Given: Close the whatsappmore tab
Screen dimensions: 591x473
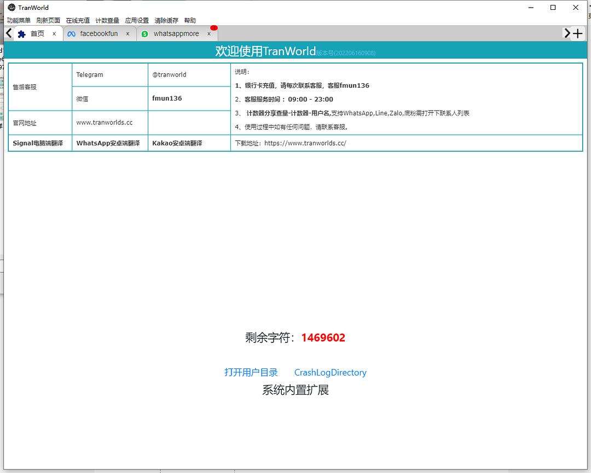Looking at the screenshot, I should point(209,34).
